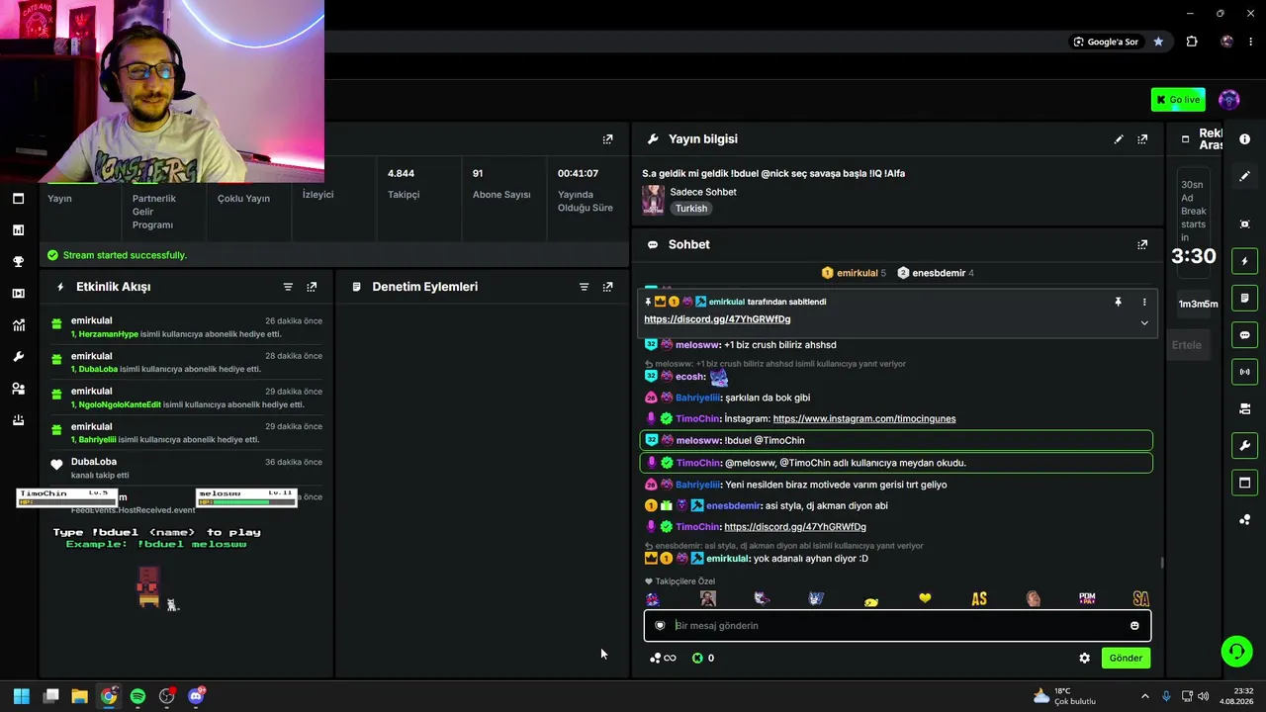
Task: Toggle the document panel button in right sidebar
Action: (1244, 298)
